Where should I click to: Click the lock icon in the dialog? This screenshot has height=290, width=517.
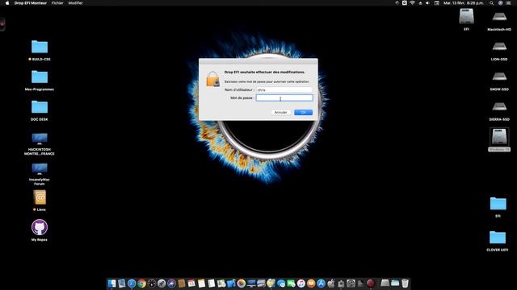click(212, 79)
